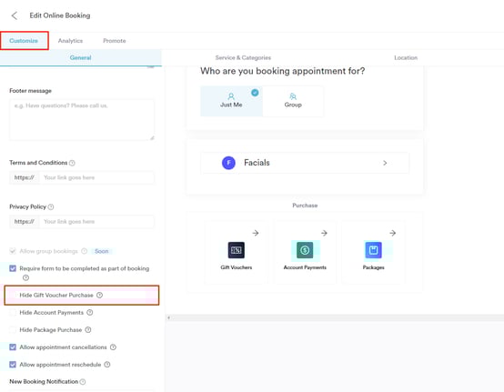
Task: View info icon beside Hide Gift Voucher Purchase
Action: click(x=100, y=295)
